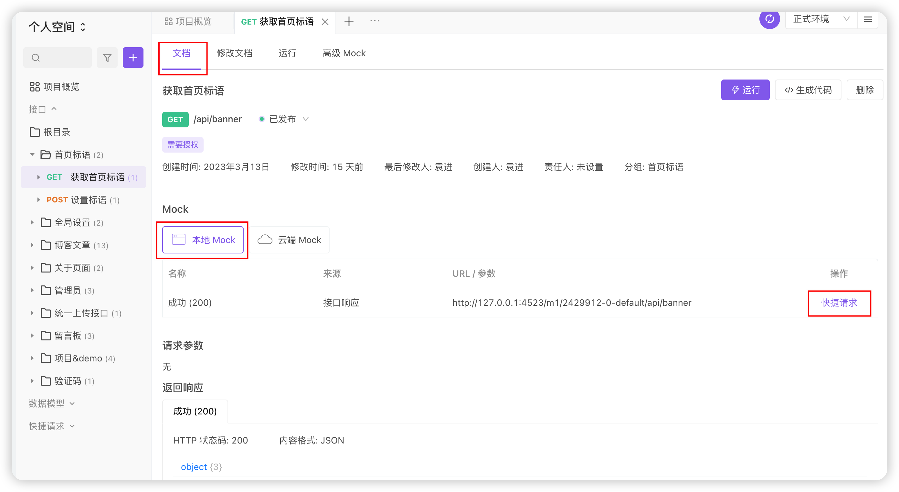Click the mock URL http://127.0.0.1:4523 text
Screen dimensions: 899x492
(572, 302)
